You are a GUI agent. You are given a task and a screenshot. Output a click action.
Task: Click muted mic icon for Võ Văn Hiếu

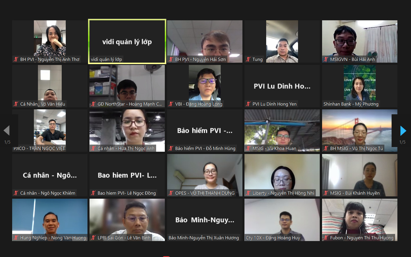click(x=16, y=104)
